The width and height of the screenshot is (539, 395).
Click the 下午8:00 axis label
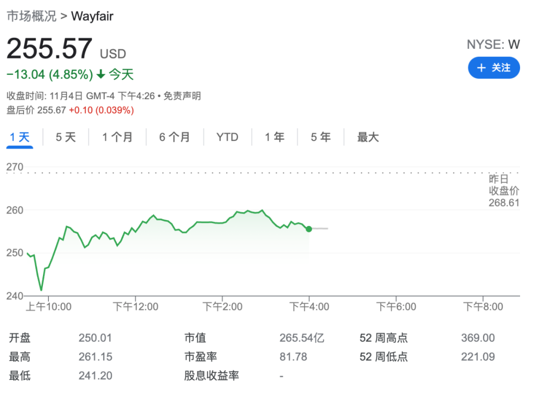click(483, 307)
